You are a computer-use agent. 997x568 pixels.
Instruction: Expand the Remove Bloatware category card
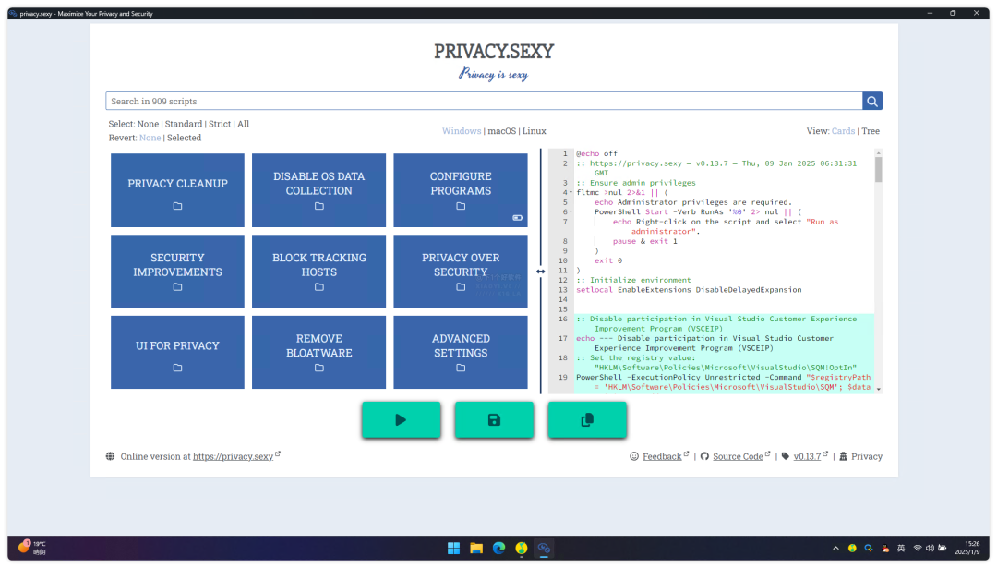pyautogui.click(x=318, y=352)
